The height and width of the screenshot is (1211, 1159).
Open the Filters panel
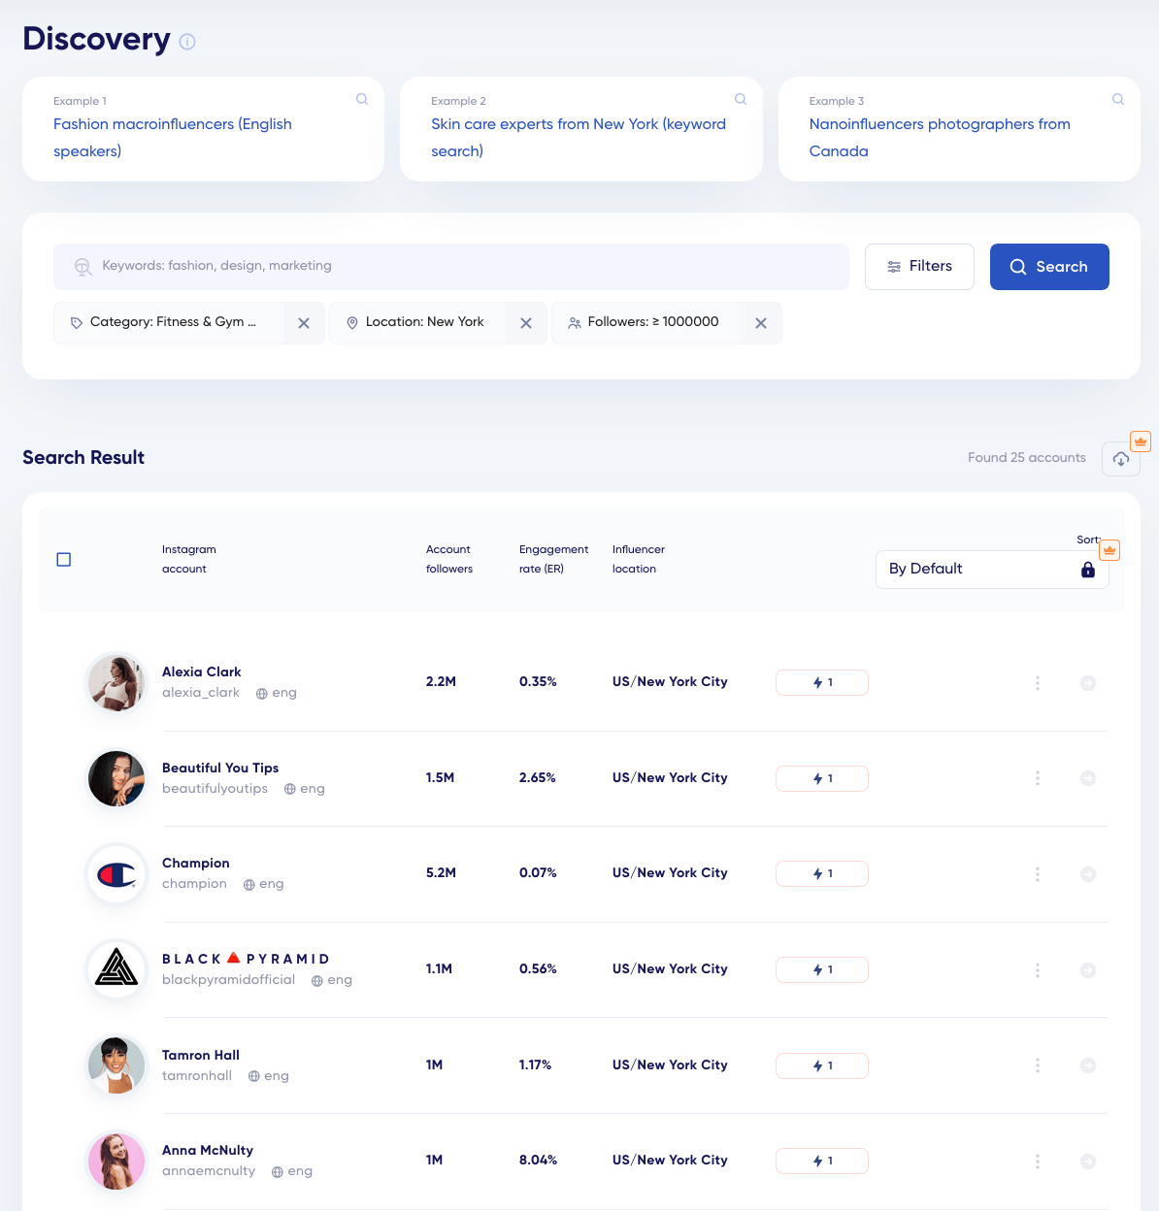[919, 266]
